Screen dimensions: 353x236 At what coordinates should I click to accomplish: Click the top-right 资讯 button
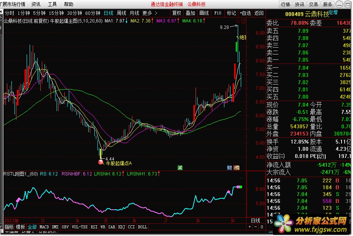coord(299,4)
